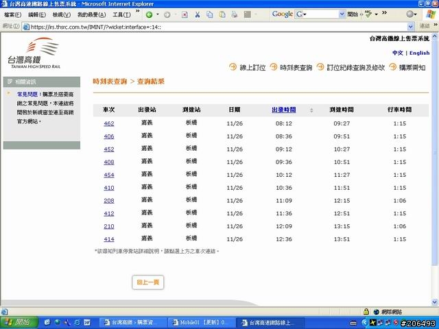Click departure time 11:09 cell
The width and height of the screenshot is (439, 329).
tap(284, 201)
